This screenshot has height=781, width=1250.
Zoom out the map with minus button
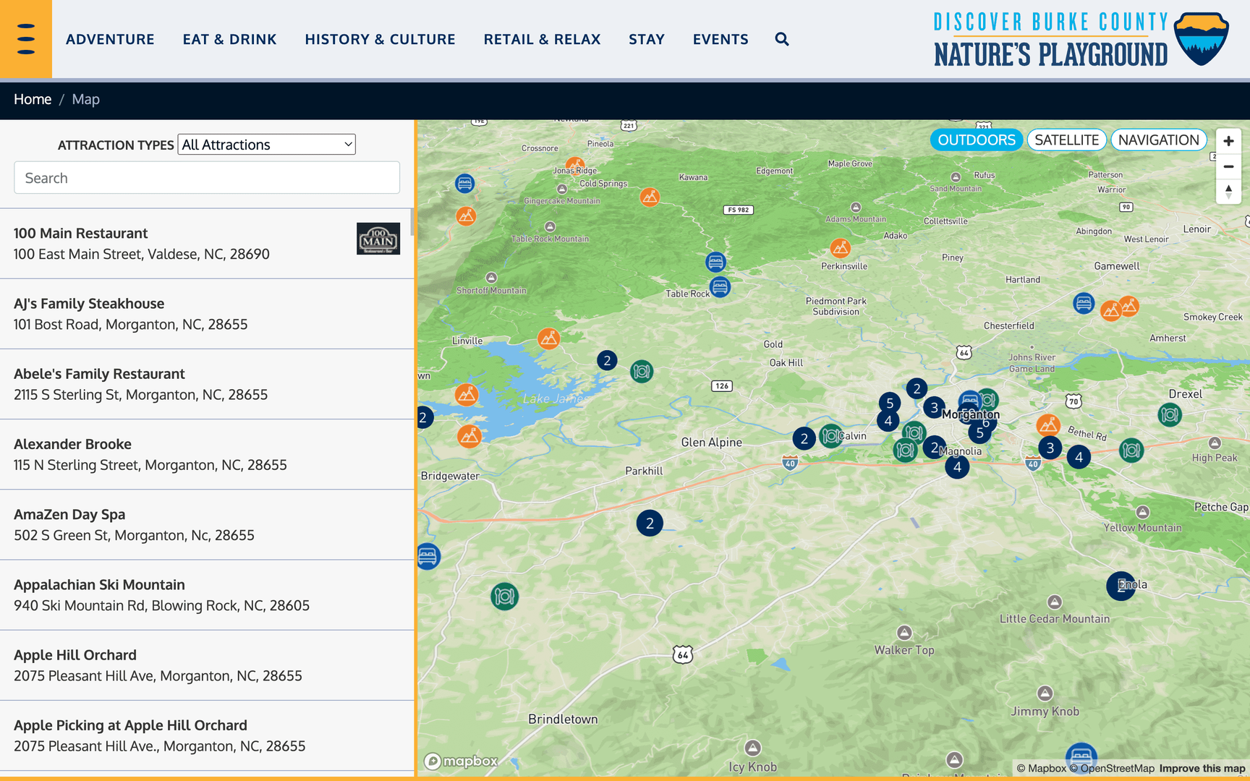click(x=1228, y=166)
